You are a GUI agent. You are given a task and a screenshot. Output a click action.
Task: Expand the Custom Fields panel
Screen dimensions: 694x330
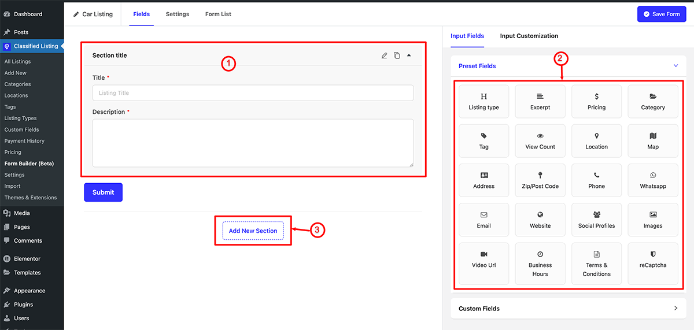click(x=675, y=308)
